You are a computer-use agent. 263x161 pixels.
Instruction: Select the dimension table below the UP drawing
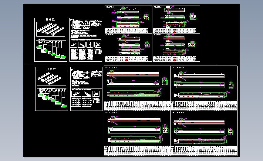click(137, 106)
